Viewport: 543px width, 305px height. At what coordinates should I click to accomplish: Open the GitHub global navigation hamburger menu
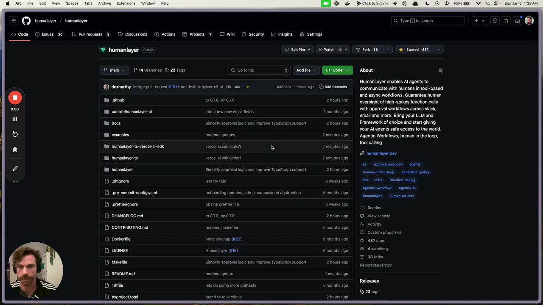tap(14, 21)
